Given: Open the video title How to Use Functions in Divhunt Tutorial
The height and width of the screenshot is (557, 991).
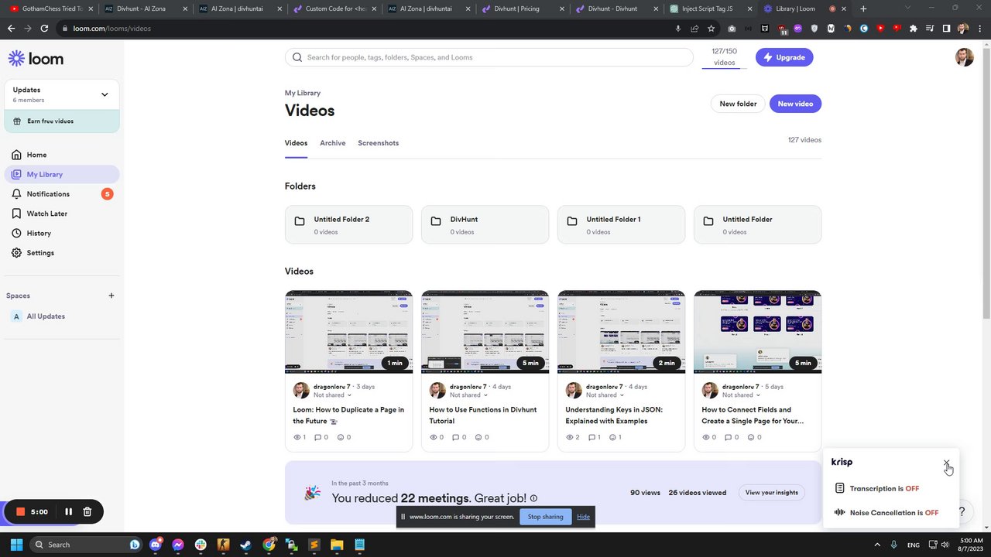Looking at the screenshot, I should (x=482, y=415).
